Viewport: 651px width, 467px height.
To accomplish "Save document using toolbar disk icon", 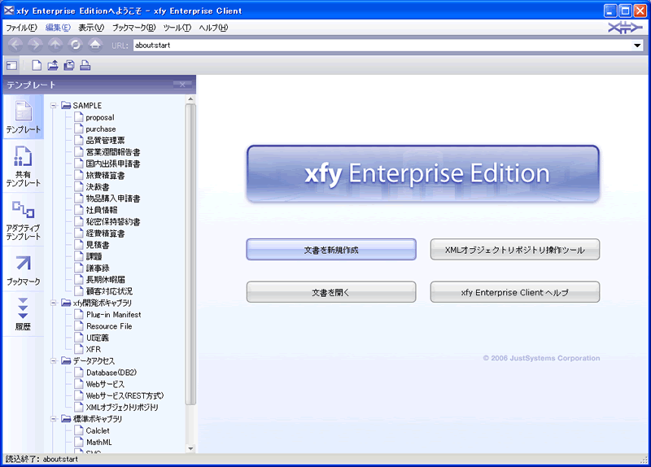I will pyautogui.click(x=69, y=65).
